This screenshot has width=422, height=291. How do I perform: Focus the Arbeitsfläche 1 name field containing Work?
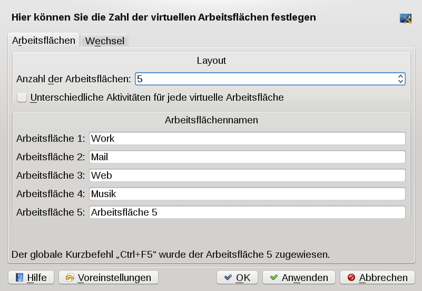pos(247,139)
